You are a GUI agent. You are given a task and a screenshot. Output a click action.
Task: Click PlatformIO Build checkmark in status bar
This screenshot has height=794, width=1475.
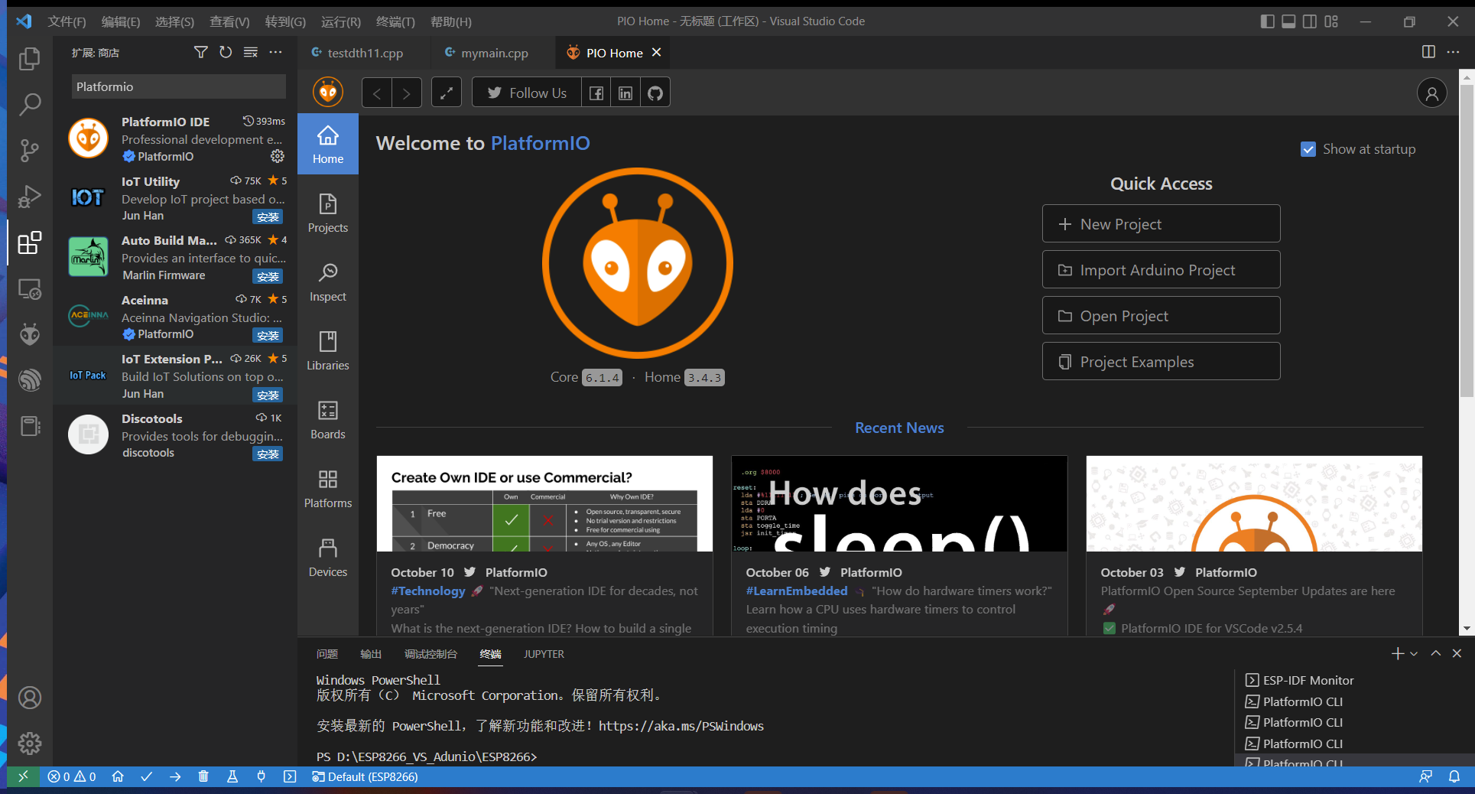tap(147, 776)
